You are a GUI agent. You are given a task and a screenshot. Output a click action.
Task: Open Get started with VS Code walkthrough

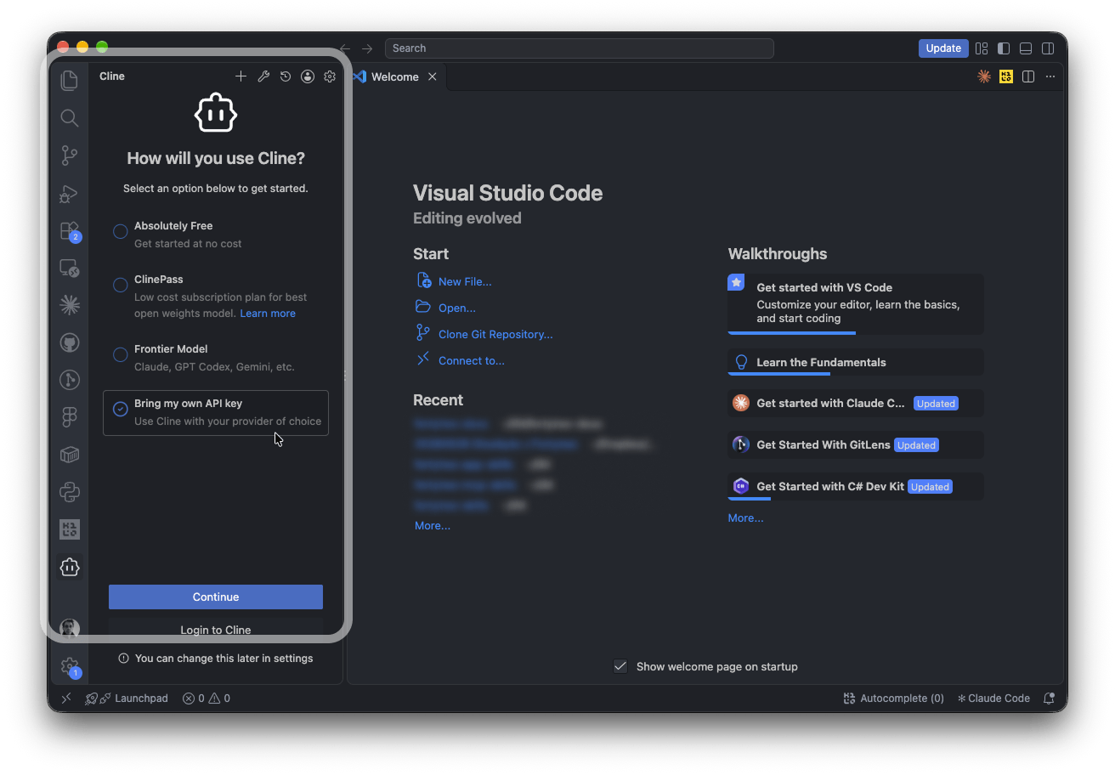click(856, 303)
